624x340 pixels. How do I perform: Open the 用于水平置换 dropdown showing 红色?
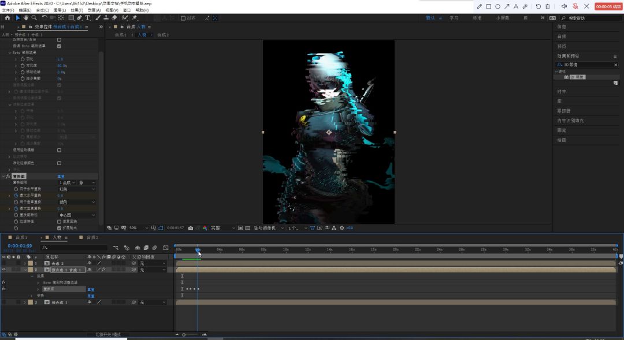click(x=77, y=189)
